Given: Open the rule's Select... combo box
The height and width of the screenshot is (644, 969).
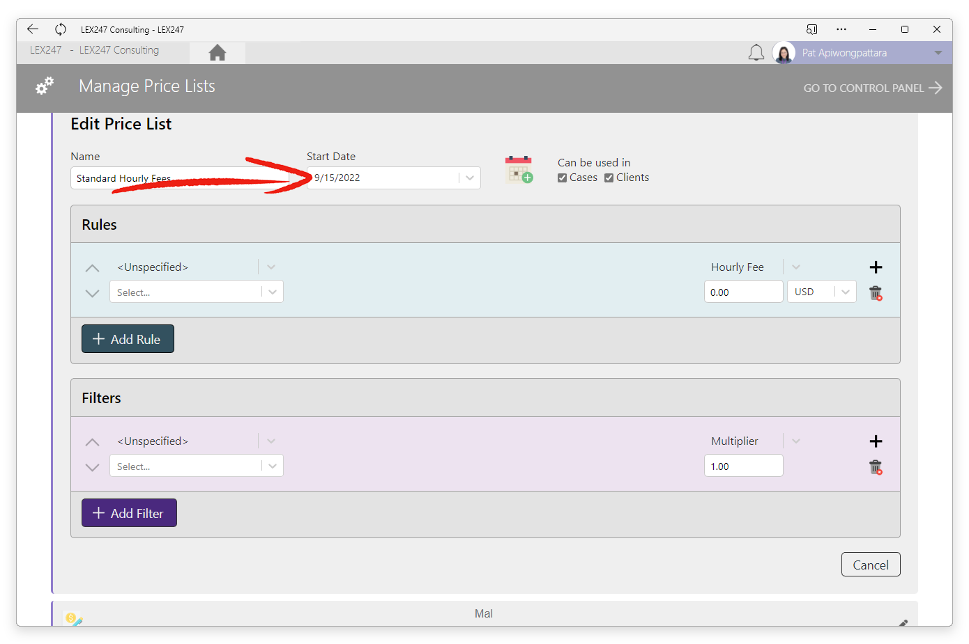Looking at the screenshot, I should click(197, 292).
